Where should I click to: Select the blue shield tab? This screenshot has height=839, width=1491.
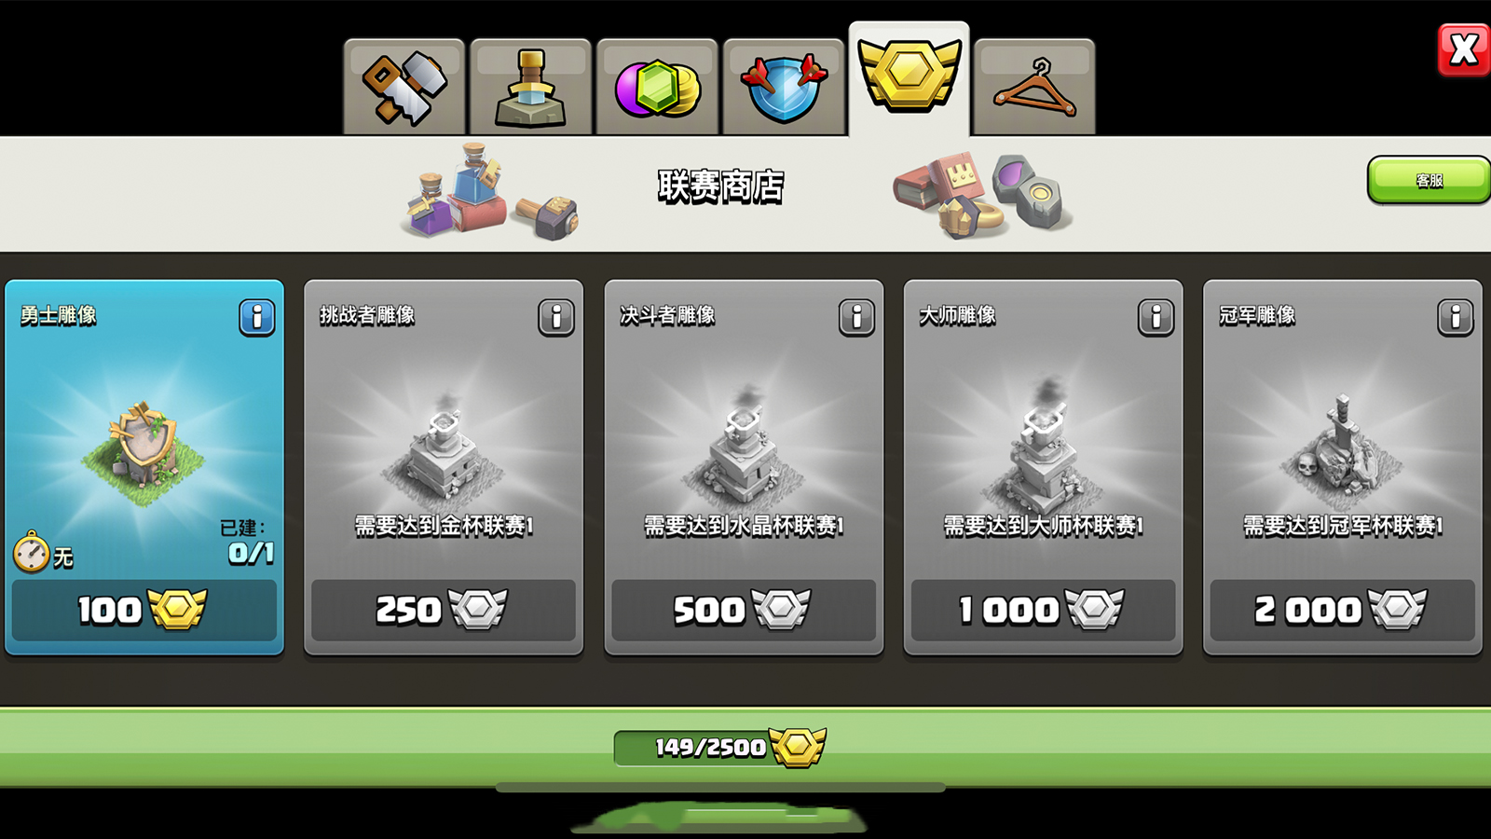pyautogui.click(x=784, y=88)
